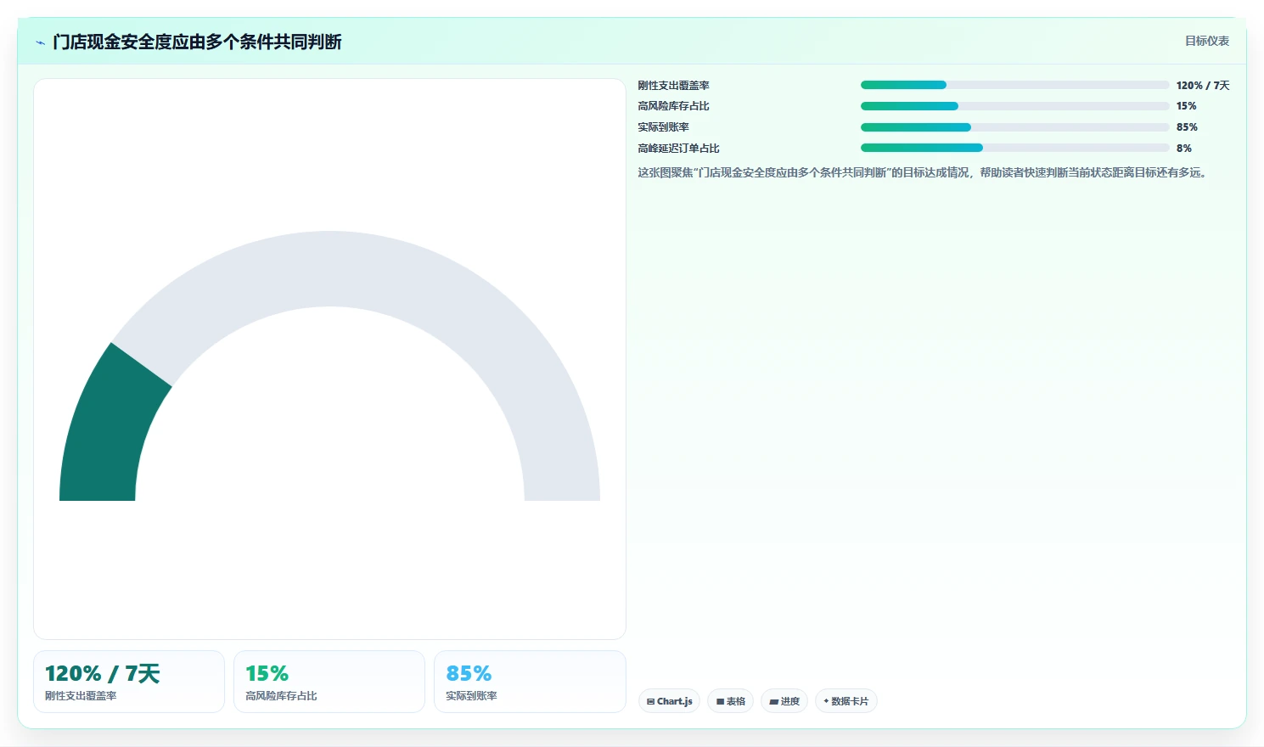
Task: Click the 85% value beside the bar
Action: 1187,127
